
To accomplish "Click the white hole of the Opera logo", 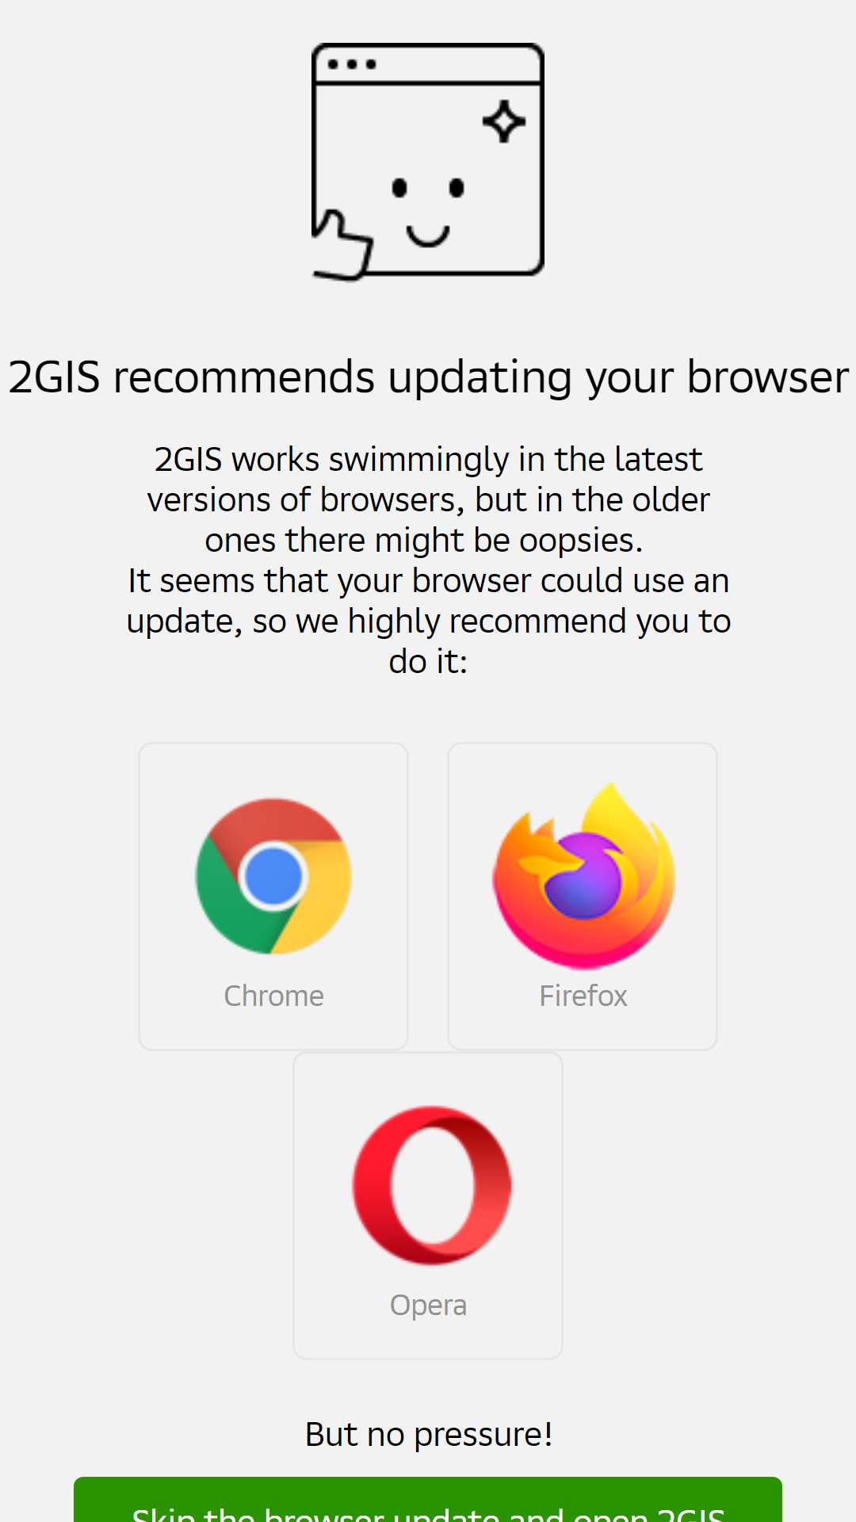I will coord(431,1185).
